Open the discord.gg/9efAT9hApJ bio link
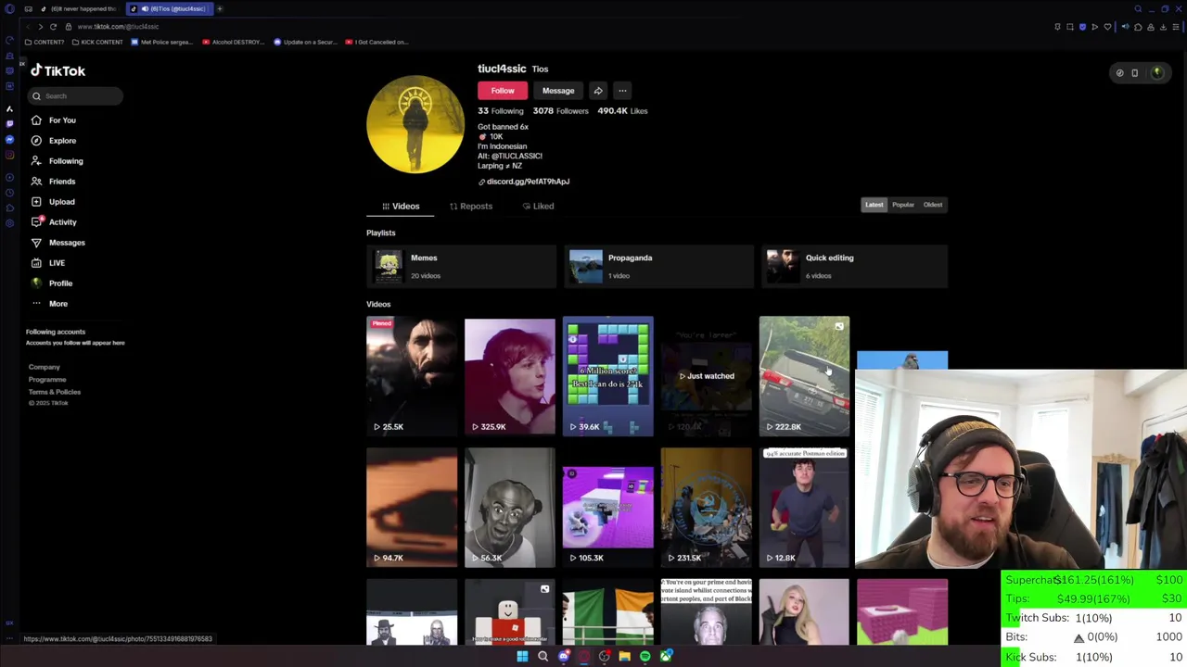 pos(524,182)
